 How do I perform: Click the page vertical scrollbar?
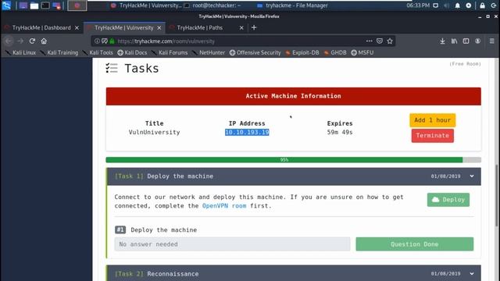(x=497, y=196)
